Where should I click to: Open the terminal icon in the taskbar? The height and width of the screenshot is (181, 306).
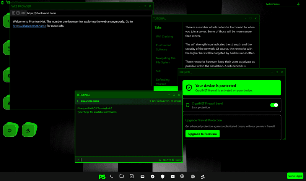click(x=111, y=176)
